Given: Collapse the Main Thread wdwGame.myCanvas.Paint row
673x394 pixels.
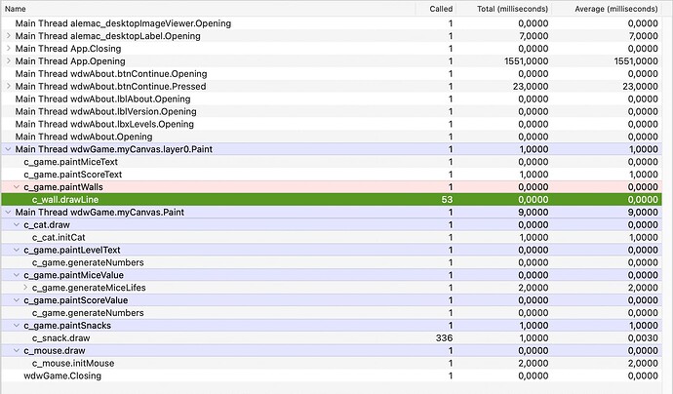Looking at the screenshot, I should (8, 212).
